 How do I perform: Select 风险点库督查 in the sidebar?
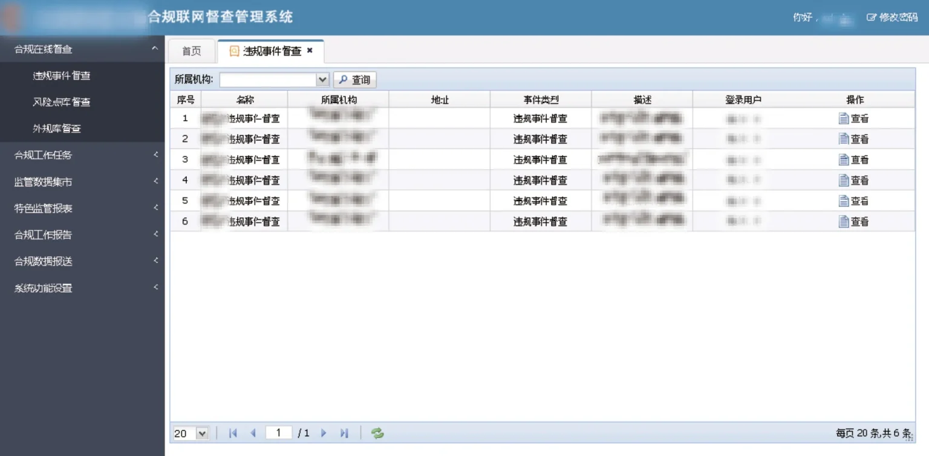(x=62, y=102)
